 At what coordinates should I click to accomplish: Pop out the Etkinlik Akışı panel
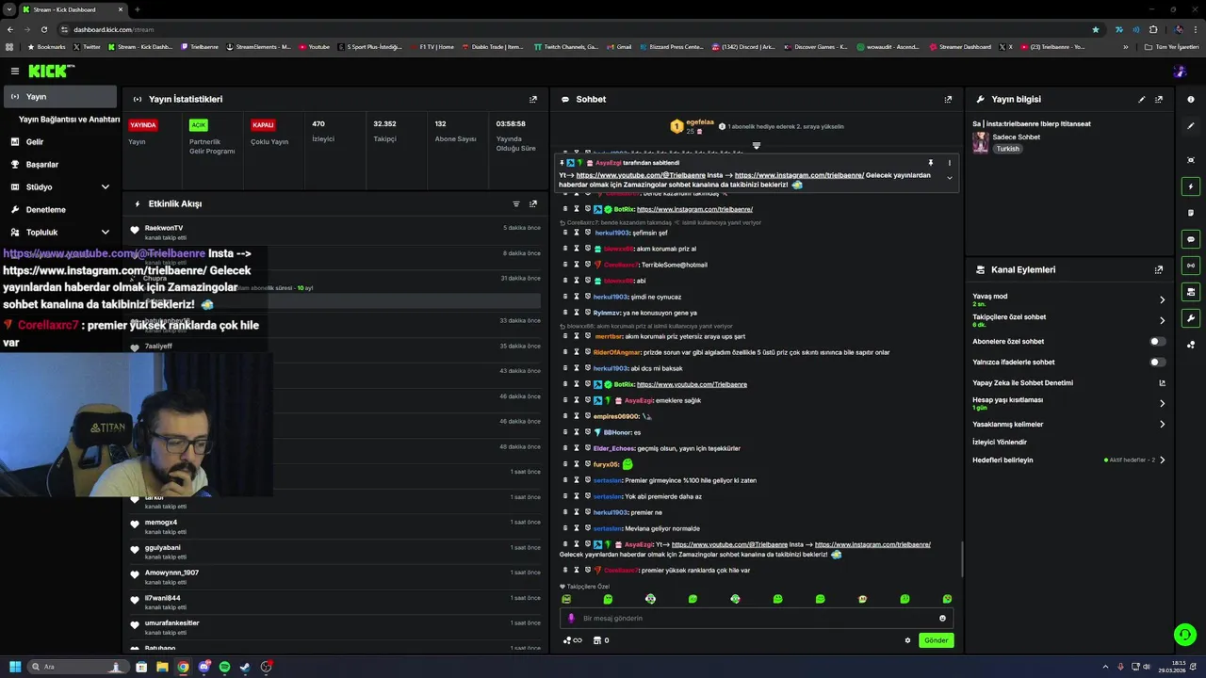tap(533, 203)
